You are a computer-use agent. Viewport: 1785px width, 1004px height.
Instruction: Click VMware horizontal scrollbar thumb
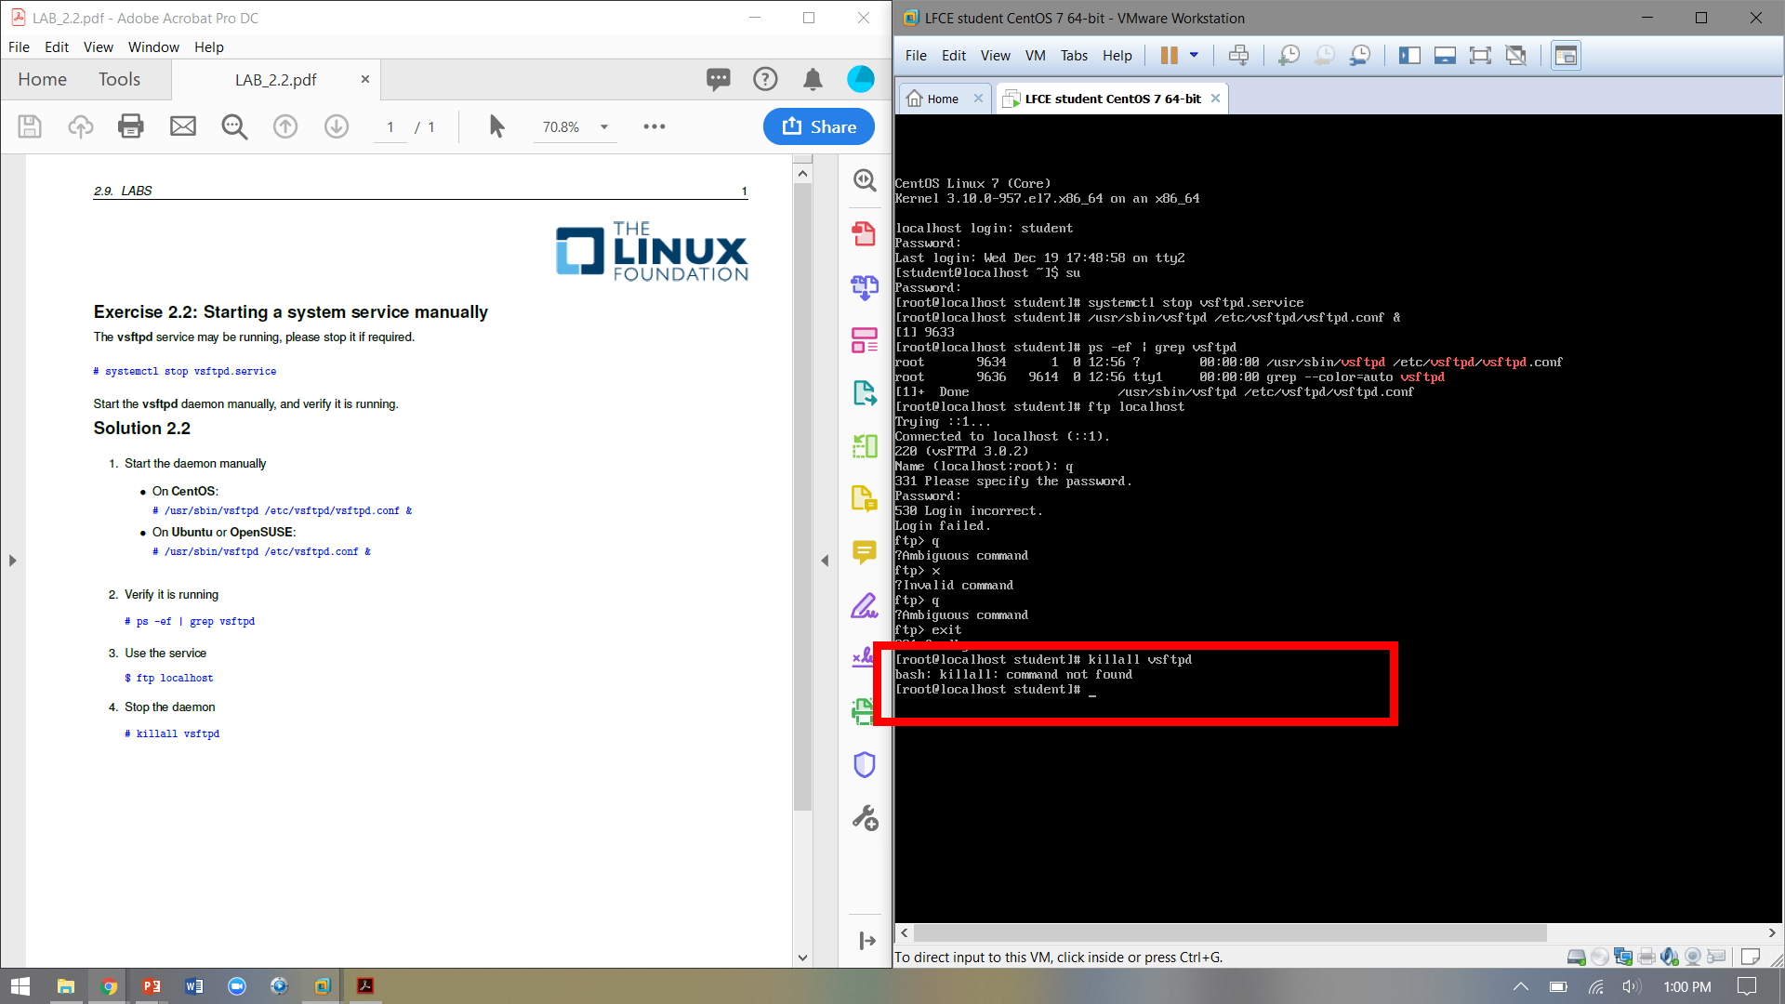[1230, 932]
